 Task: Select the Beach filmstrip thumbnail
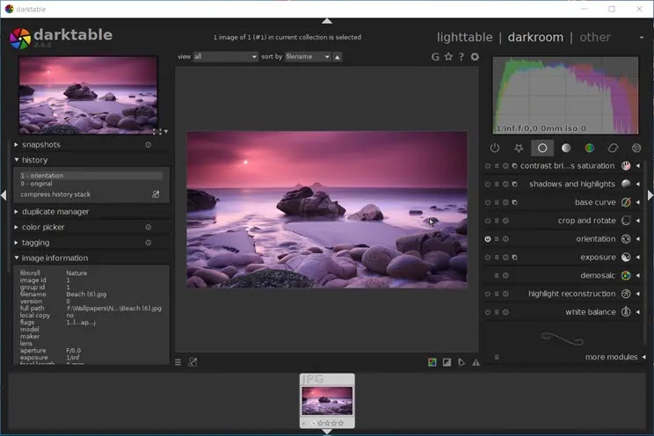coord(327,401)
